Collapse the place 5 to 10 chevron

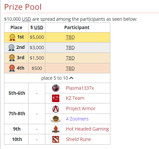pyautogui.click(x=71, y=78)
